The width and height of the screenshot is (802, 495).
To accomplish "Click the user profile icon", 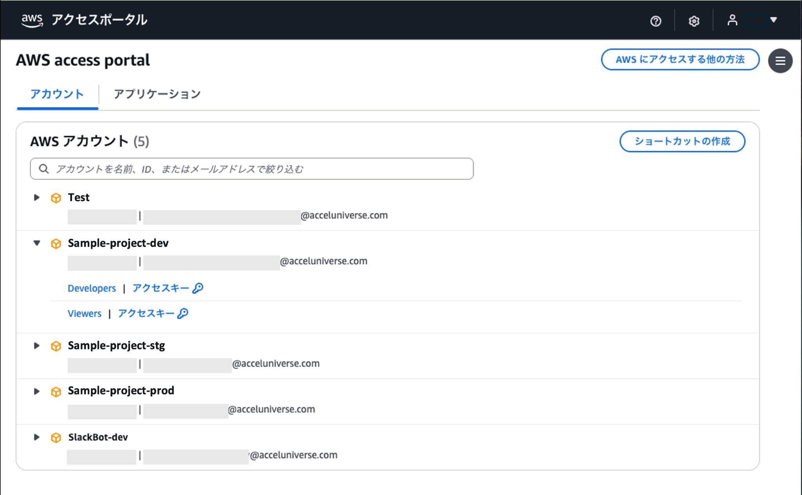I will click(732, 20).
